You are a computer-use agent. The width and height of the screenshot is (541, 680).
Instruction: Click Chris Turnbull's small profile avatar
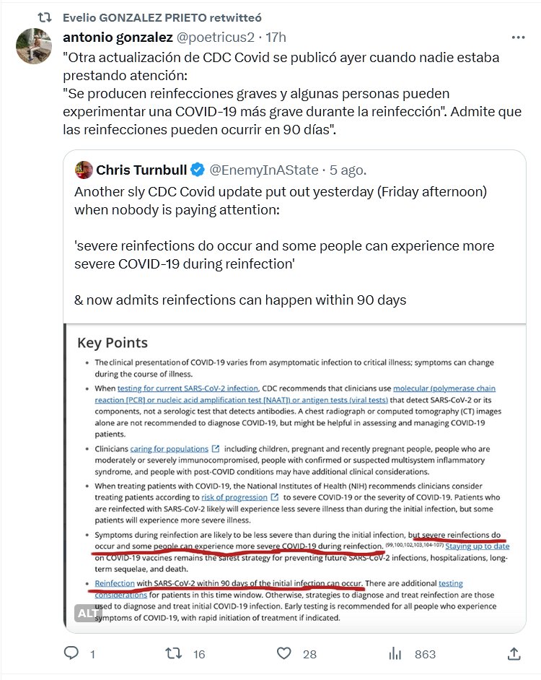pos(84,170)
